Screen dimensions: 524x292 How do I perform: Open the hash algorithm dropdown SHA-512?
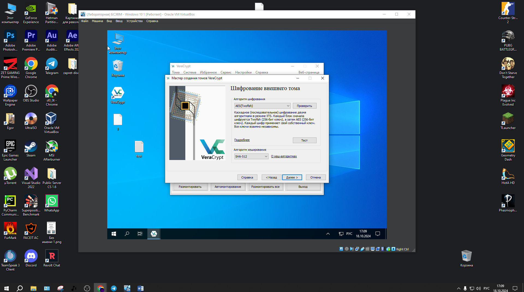pyautogui.click(x=251, y=156)
